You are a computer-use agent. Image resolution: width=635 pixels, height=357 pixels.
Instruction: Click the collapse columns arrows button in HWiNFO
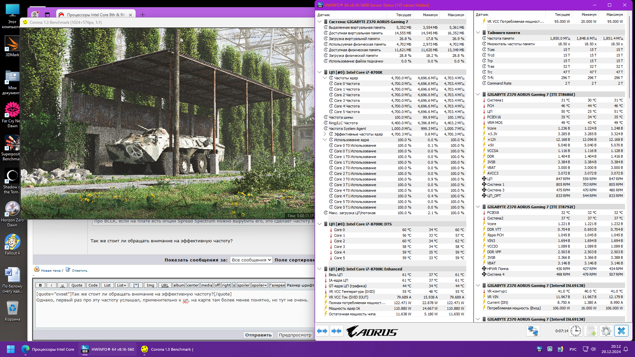click(x=336, y=331)
